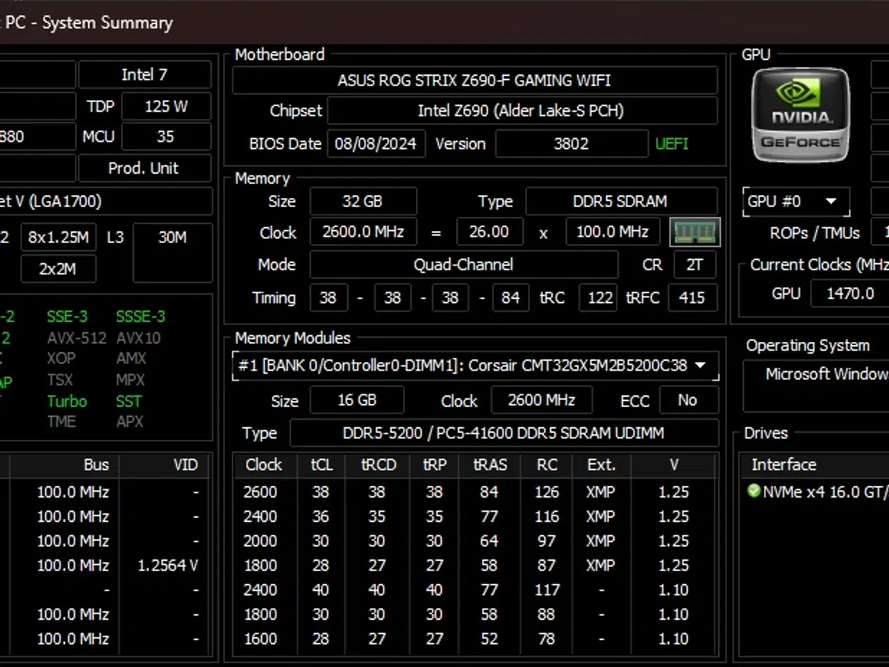Click the RC value 117 in the timing table
The width and height of the screenshot is (889, 667).
(547, 590)
